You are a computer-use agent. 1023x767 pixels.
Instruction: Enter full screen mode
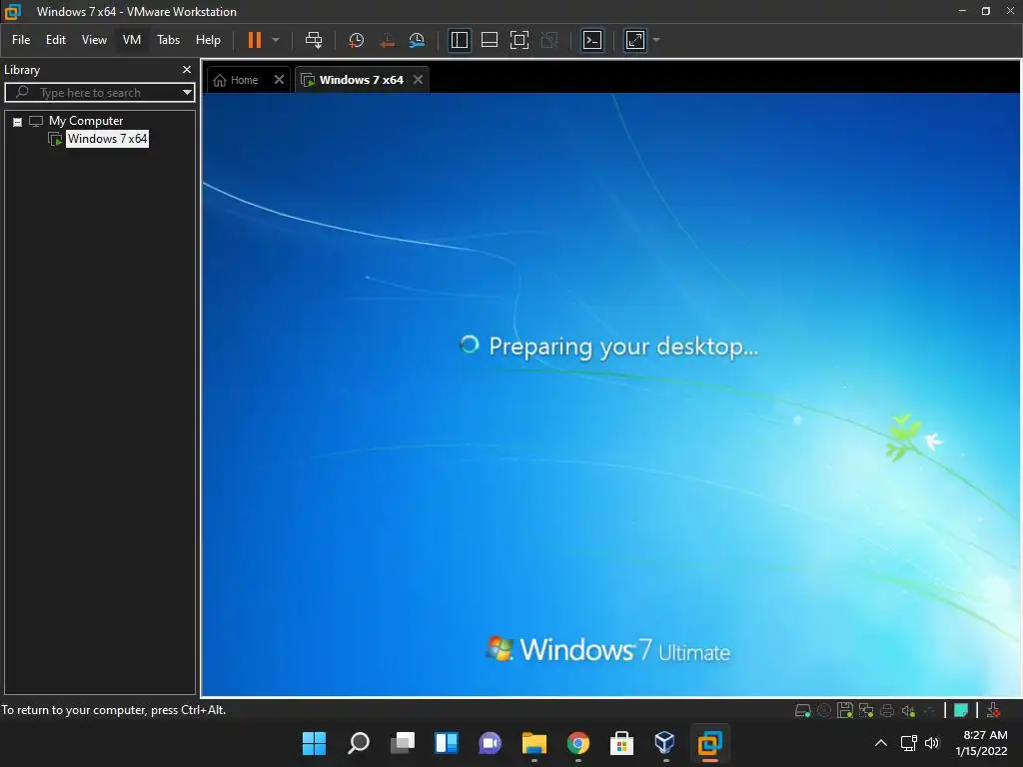click(519, 40)
